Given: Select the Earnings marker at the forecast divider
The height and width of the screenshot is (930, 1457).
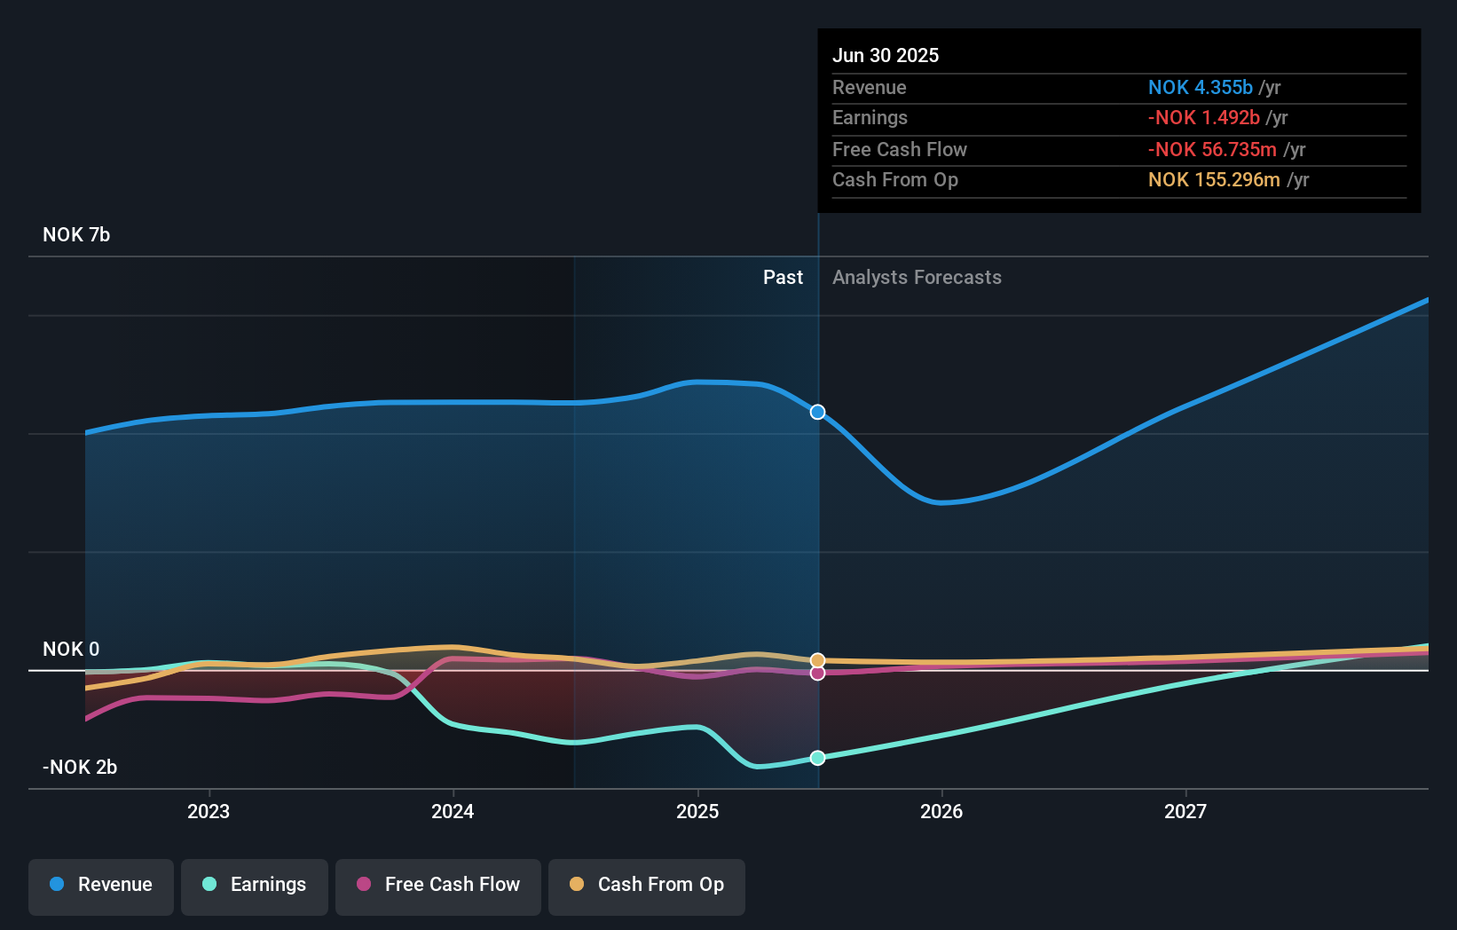Looking at the screenshot, I should pyautogui.click(x=817, y=758).
